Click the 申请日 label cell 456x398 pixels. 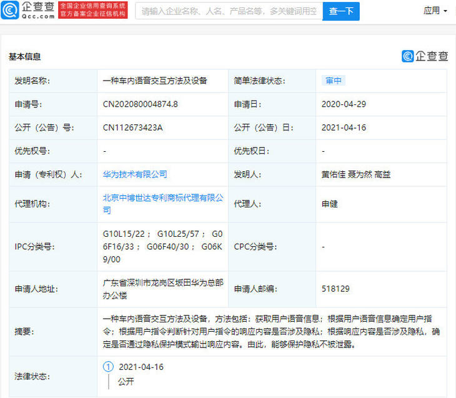272,104
